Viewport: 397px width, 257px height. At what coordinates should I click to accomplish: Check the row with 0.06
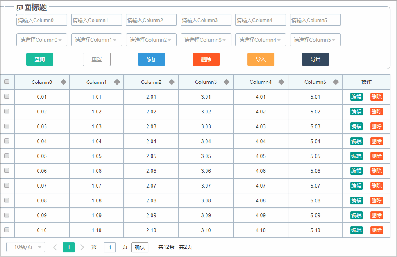point(7,170)
